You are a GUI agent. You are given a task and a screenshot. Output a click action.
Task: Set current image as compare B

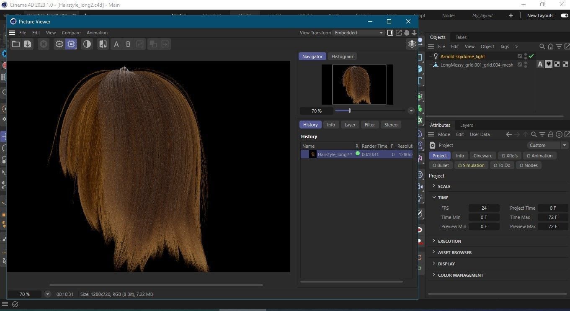[x=128, y=44]
